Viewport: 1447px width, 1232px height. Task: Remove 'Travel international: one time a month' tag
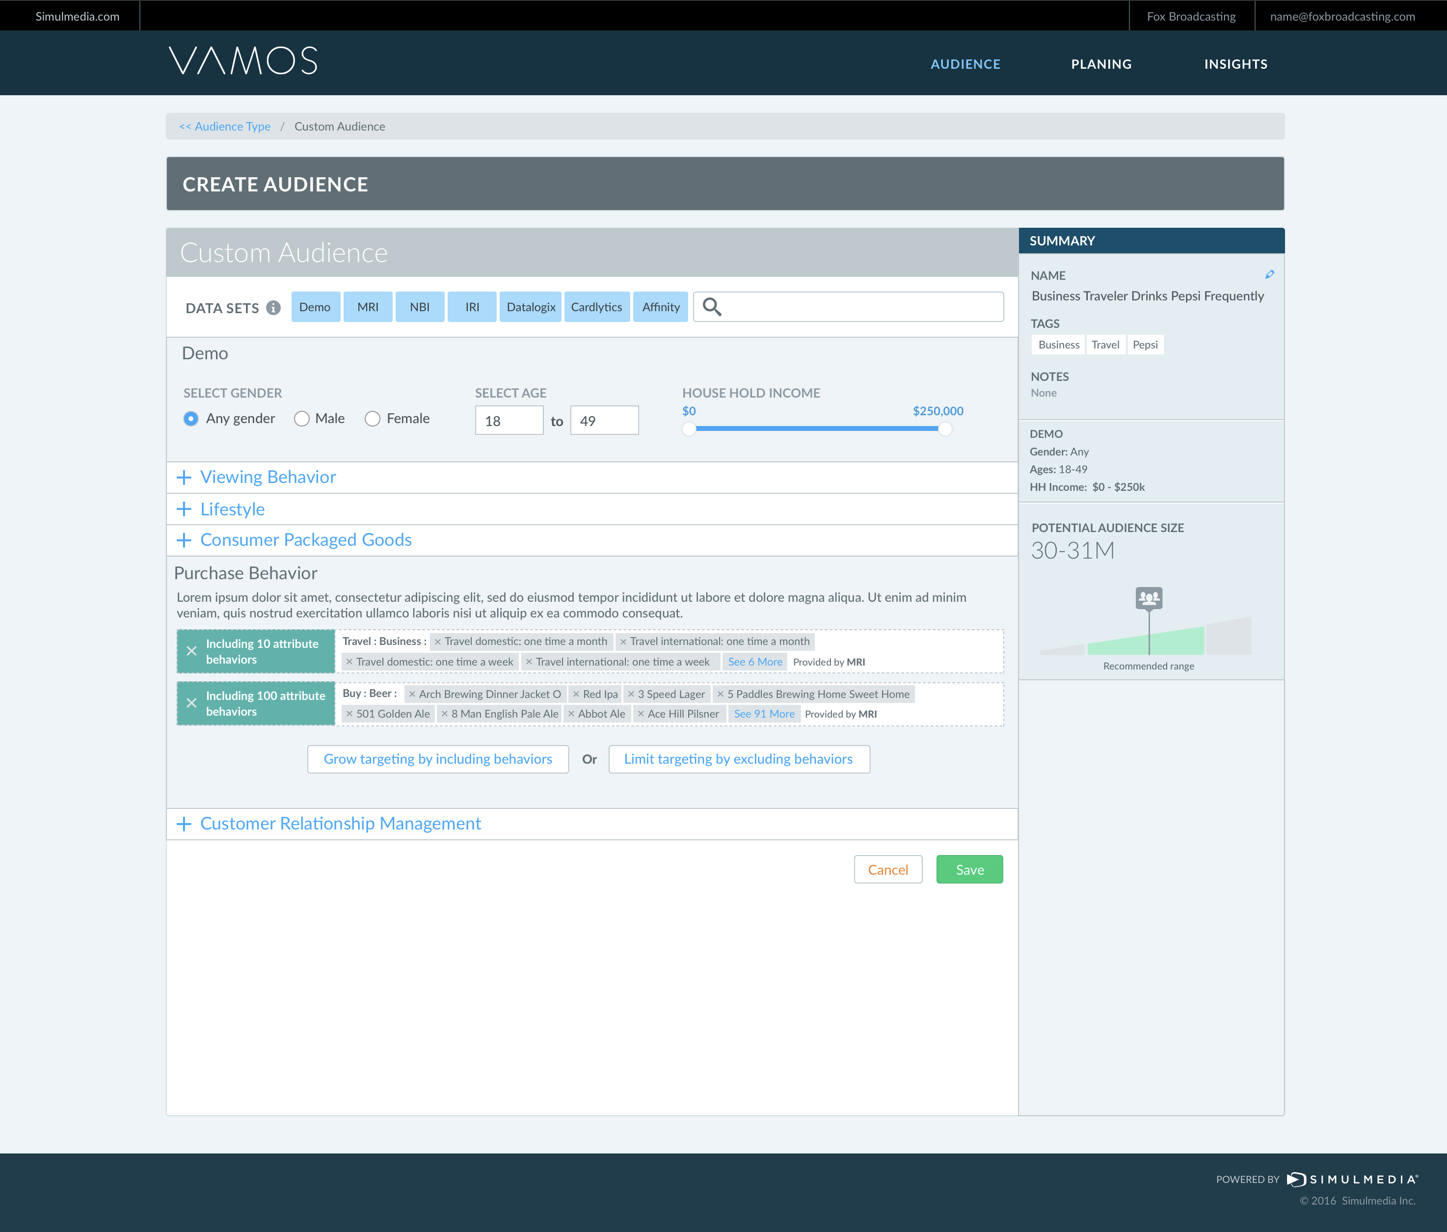(x=624, y=642)
